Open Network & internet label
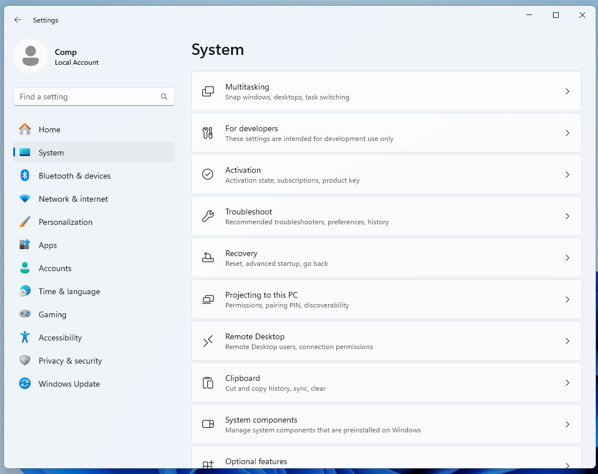The height and width of the screenshot is (474, 598). (x=73, y=199)
